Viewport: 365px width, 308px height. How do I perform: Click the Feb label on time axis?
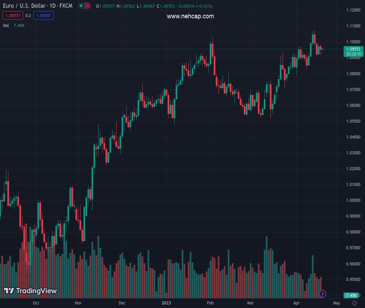[210, 303]
